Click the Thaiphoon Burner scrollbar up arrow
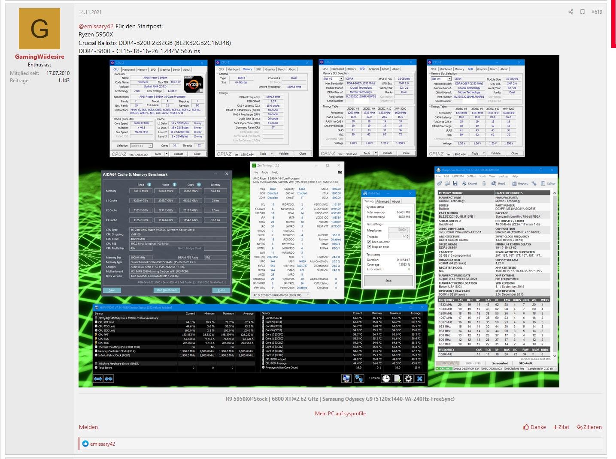The width and height of the screenshot is (616, 459). [555, 194]
